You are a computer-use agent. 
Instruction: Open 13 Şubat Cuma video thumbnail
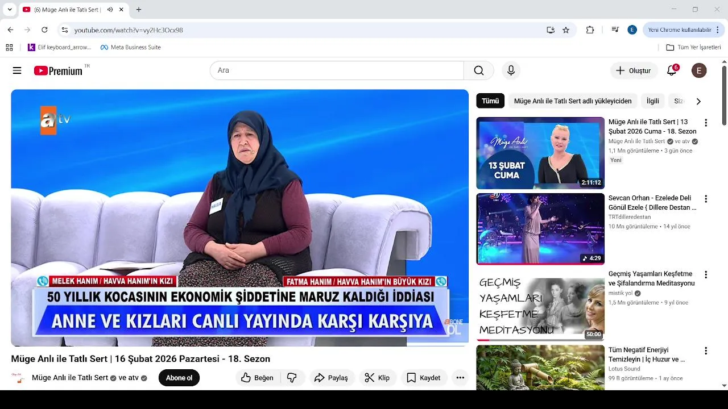coord(540,153)
